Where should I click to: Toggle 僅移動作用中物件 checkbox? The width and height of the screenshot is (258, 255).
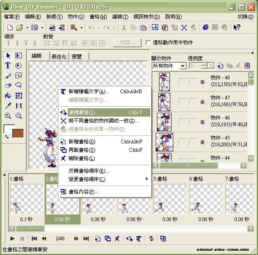148,43
